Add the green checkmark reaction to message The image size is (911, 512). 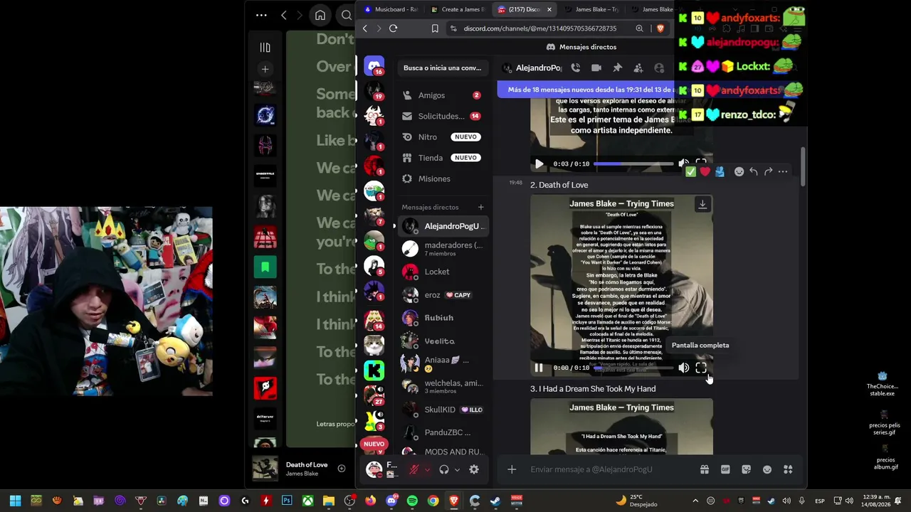(x=690, y=171)
